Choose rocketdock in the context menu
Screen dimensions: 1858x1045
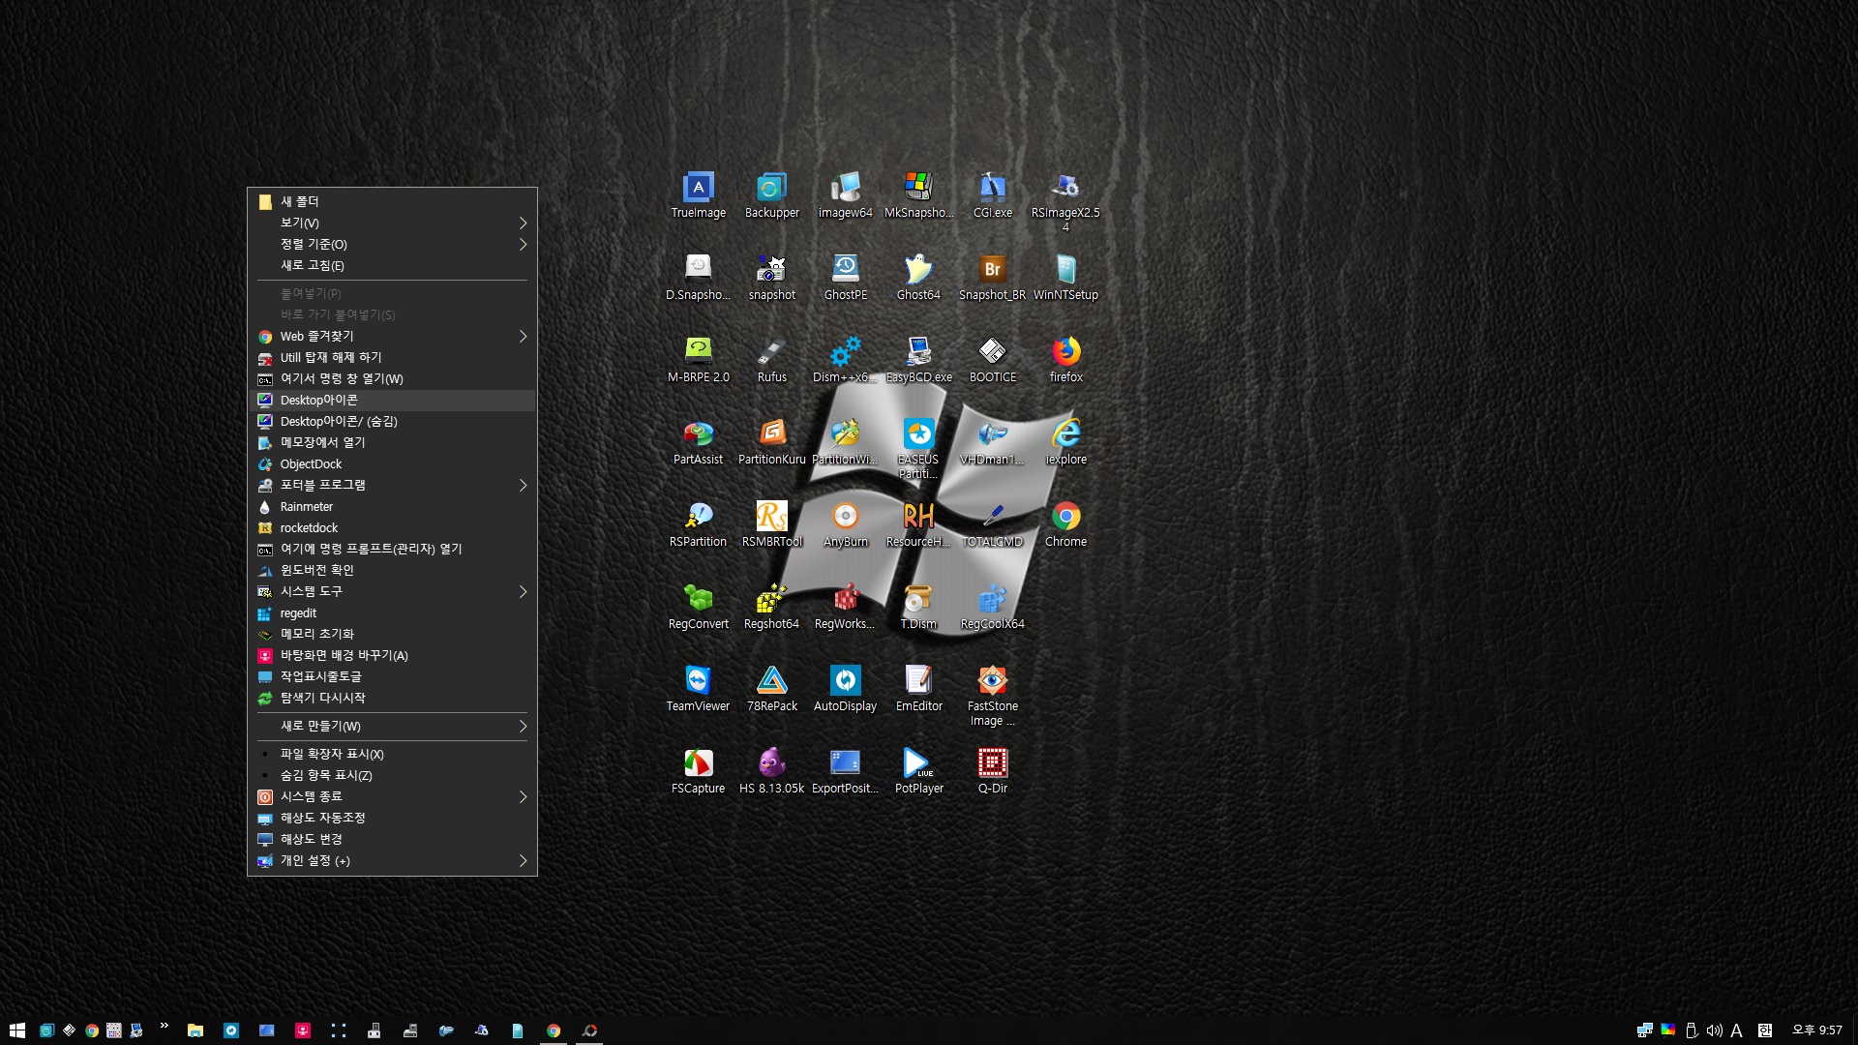point(392,527)
